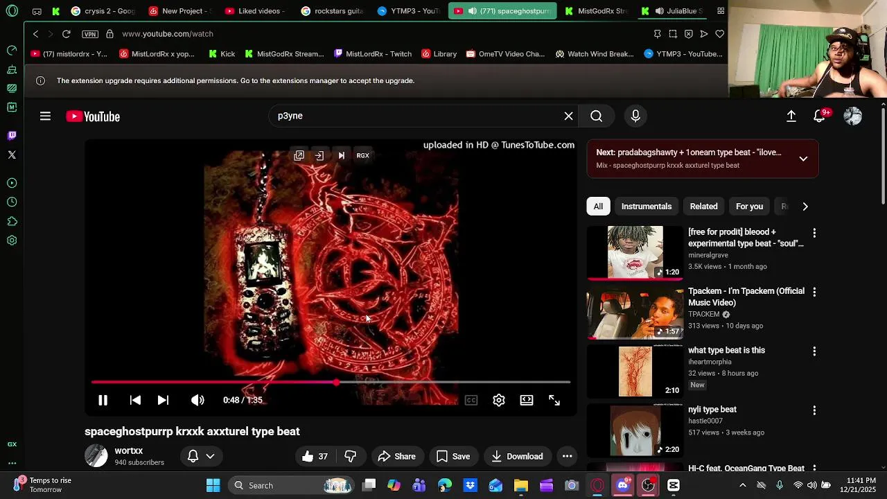Open the browser sidebar settings gear
This screenshot has height=499, width=887.
click(x=12, y=240)
